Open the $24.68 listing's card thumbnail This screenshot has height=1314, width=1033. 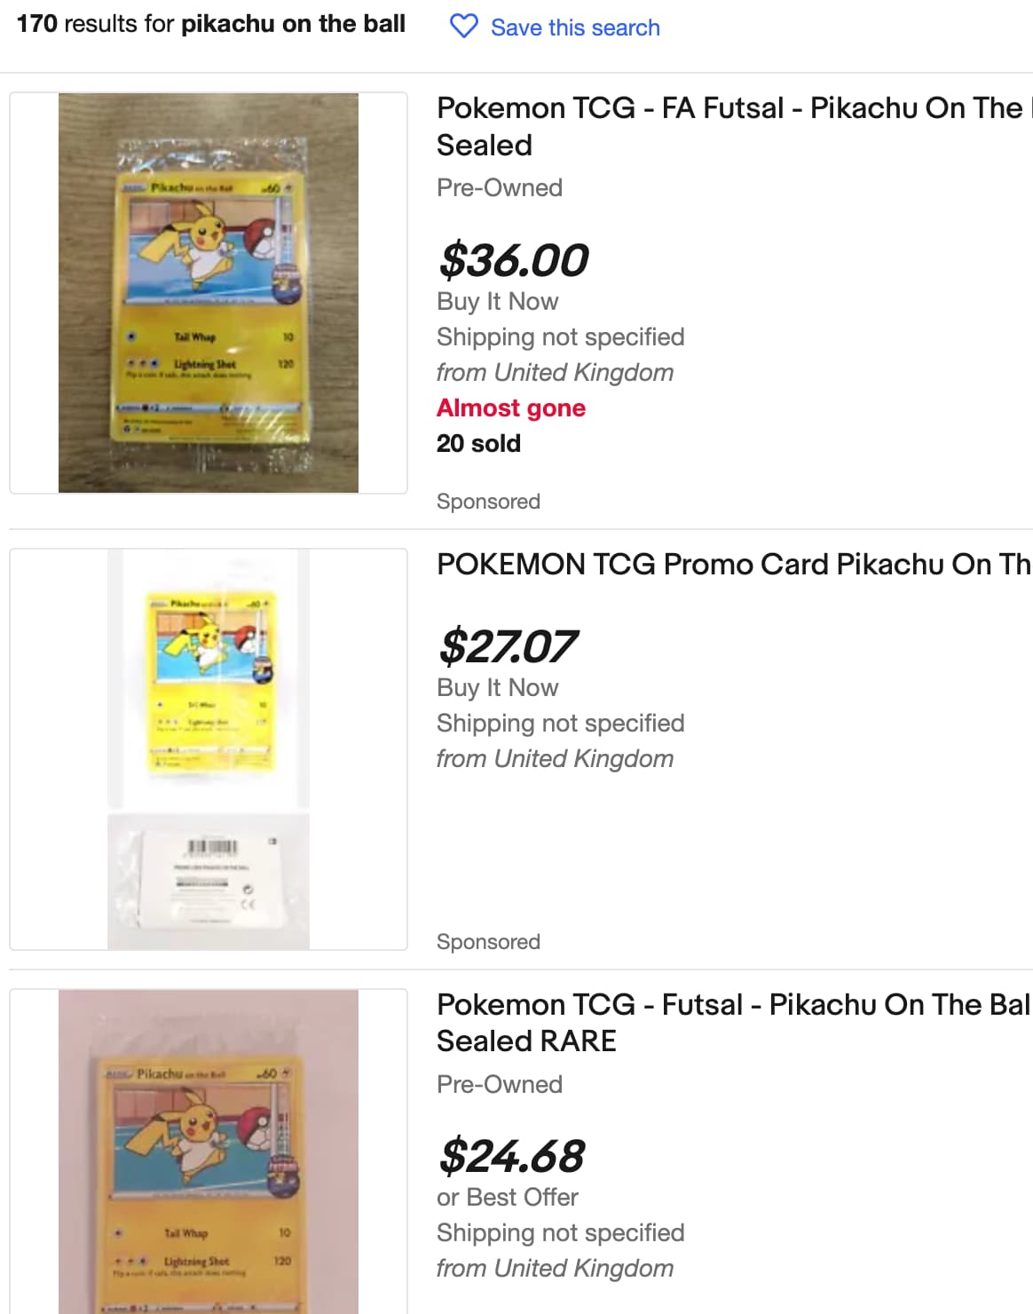coord(209,1152)
